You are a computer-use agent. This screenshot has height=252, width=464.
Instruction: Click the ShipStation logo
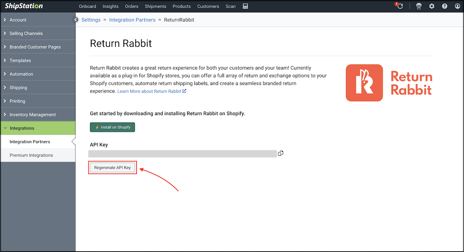click(x=24, y=6)
